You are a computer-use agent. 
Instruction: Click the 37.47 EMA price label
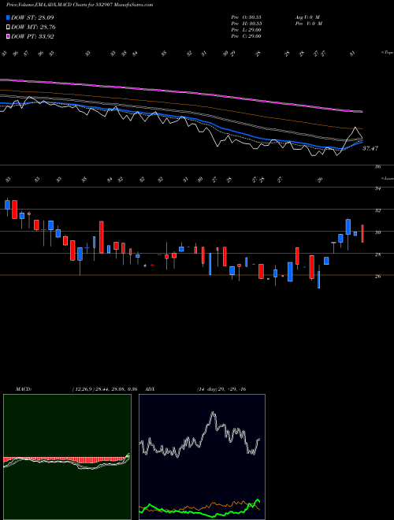pos(370,149)
